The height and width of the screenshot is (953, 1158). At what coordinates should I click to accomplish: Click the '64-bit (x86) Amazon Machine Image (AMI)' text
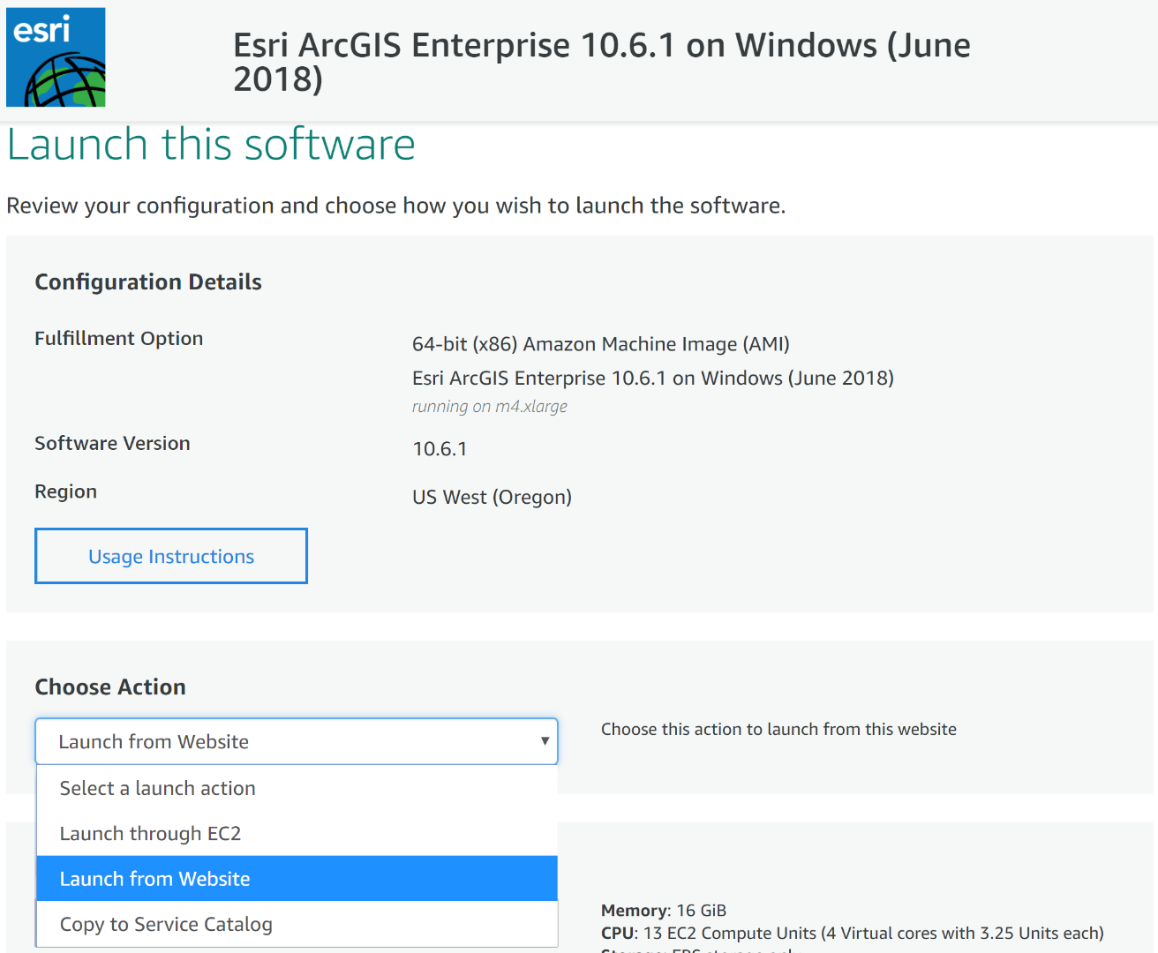(x=601, y=344)
